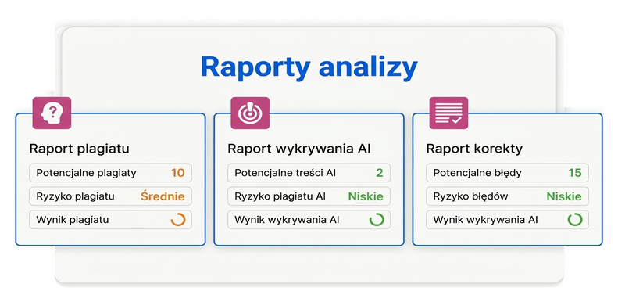Image resolution: width=618 pixels, height=302 pixels.
Task: Click the orange value 10
Action: 178,173
